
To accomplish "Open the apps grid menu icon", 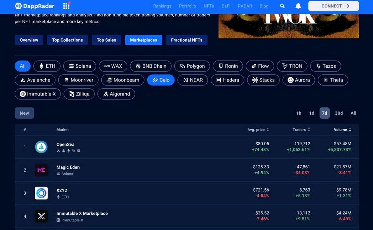I will pyautogui.click(x=66, y=6).
